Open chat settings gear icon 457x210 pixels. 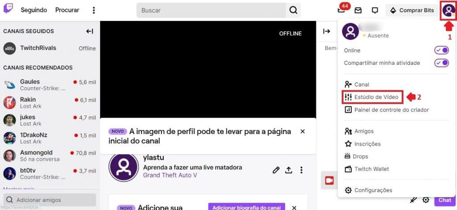pyautogui.click(x=426, y=200)
